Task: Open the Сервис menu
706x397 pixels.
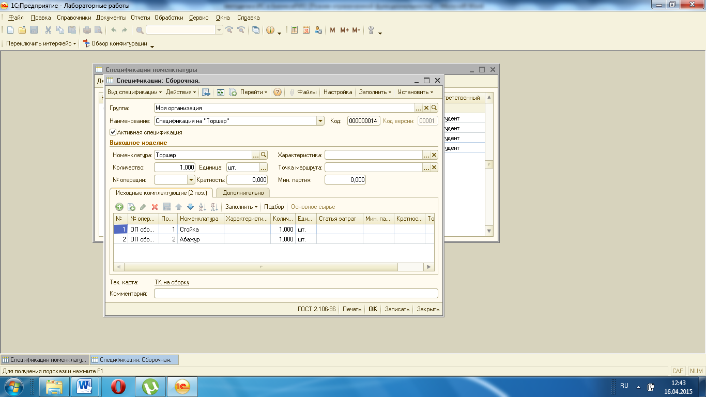Action: [199, 17]
